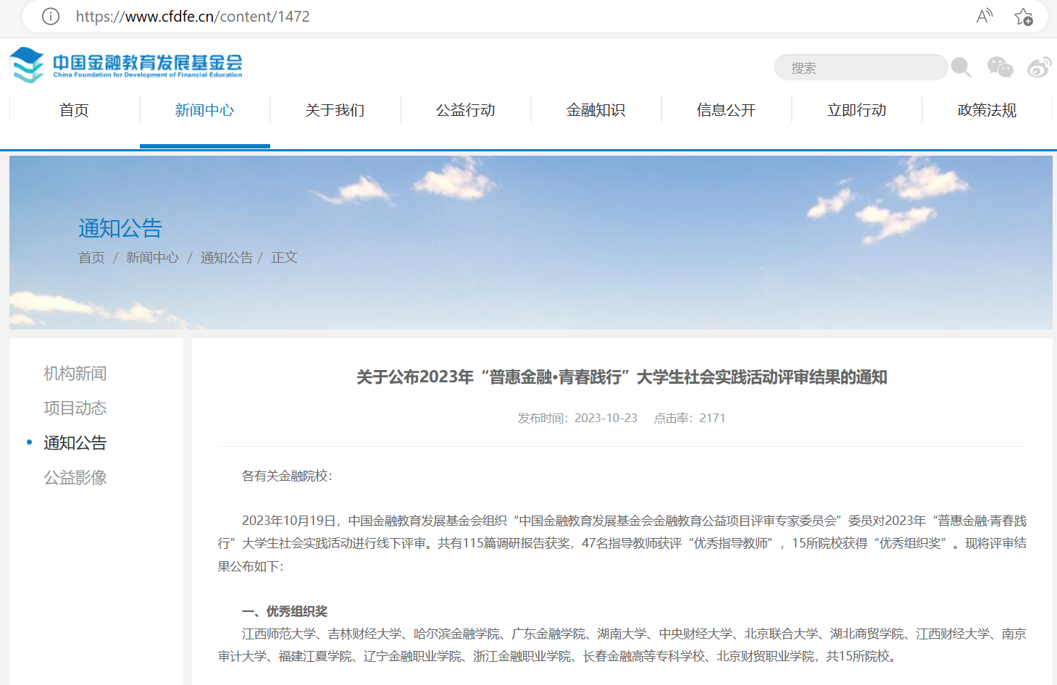Open 公益行动 navigation item

coord(465,110)
